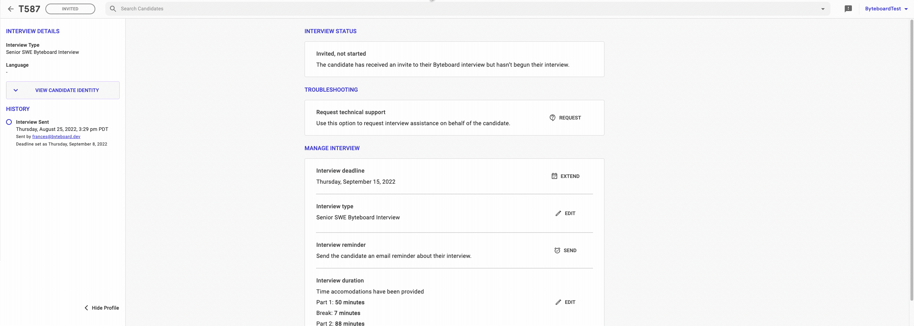Open the feedback message icon

(848, 9)
